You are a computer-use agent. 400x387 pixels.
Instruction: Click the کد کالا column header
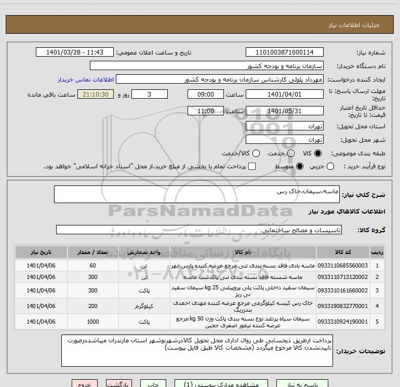pos(343,252)
